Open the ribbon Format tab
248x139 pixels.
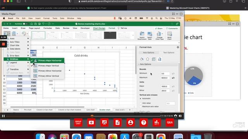click(x=112, y=28)
